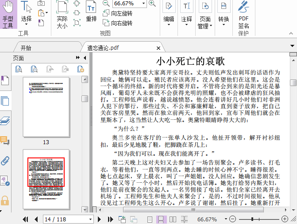Viewport: 297px width, 224px height.
Task: Open the page number dropdown arrow
Action: tap(91, 219)
